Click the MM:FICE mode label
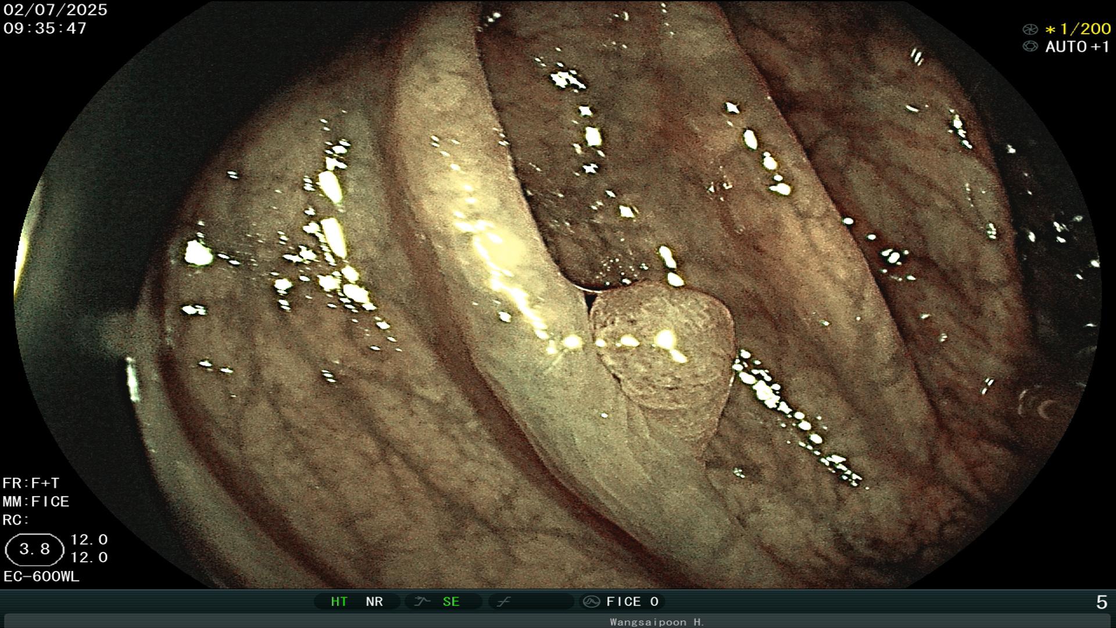Image resolution: width=1116 pixels, height=628 pixels. [x=36, y=501]
